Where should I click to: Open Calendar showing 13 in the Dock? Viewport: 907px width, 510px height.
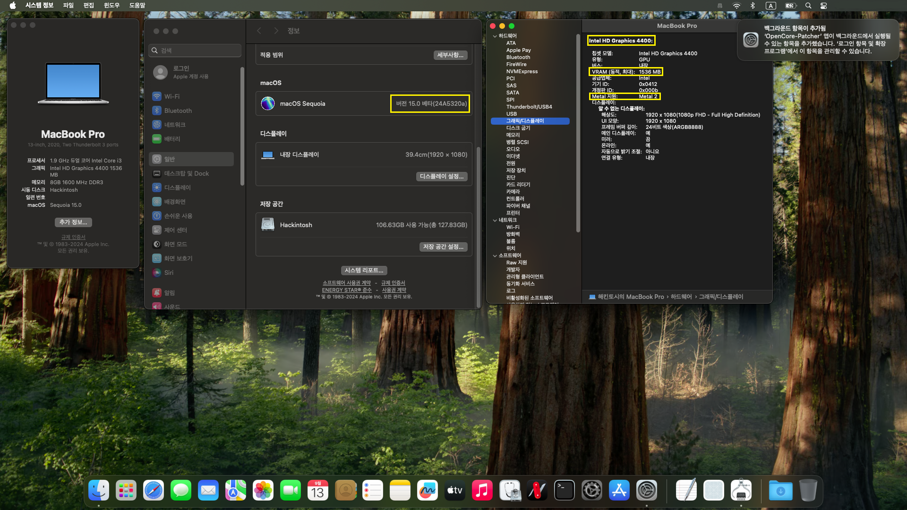(318, 491)
